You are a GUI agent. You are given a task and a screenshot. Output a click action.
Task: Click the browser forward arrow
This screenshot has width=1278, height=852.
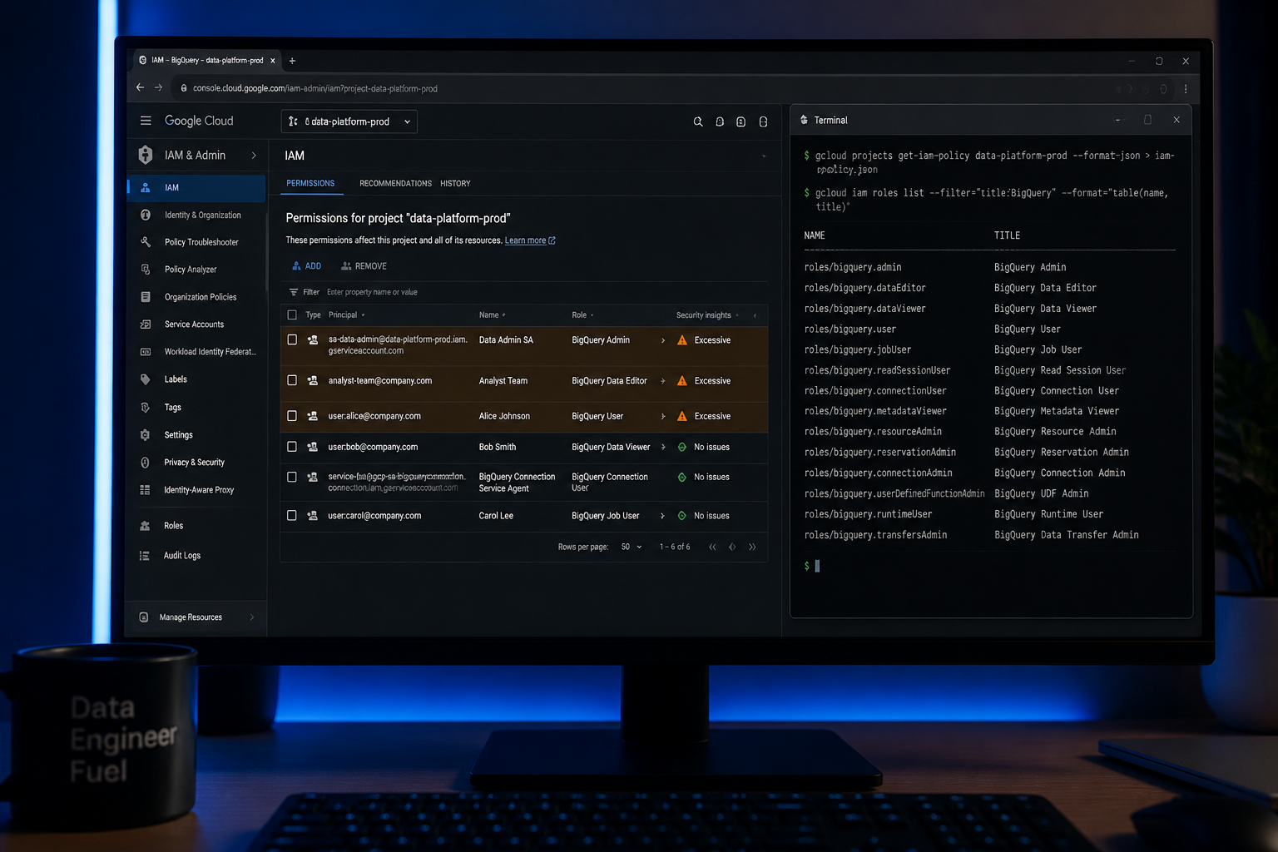click(158, 87)
